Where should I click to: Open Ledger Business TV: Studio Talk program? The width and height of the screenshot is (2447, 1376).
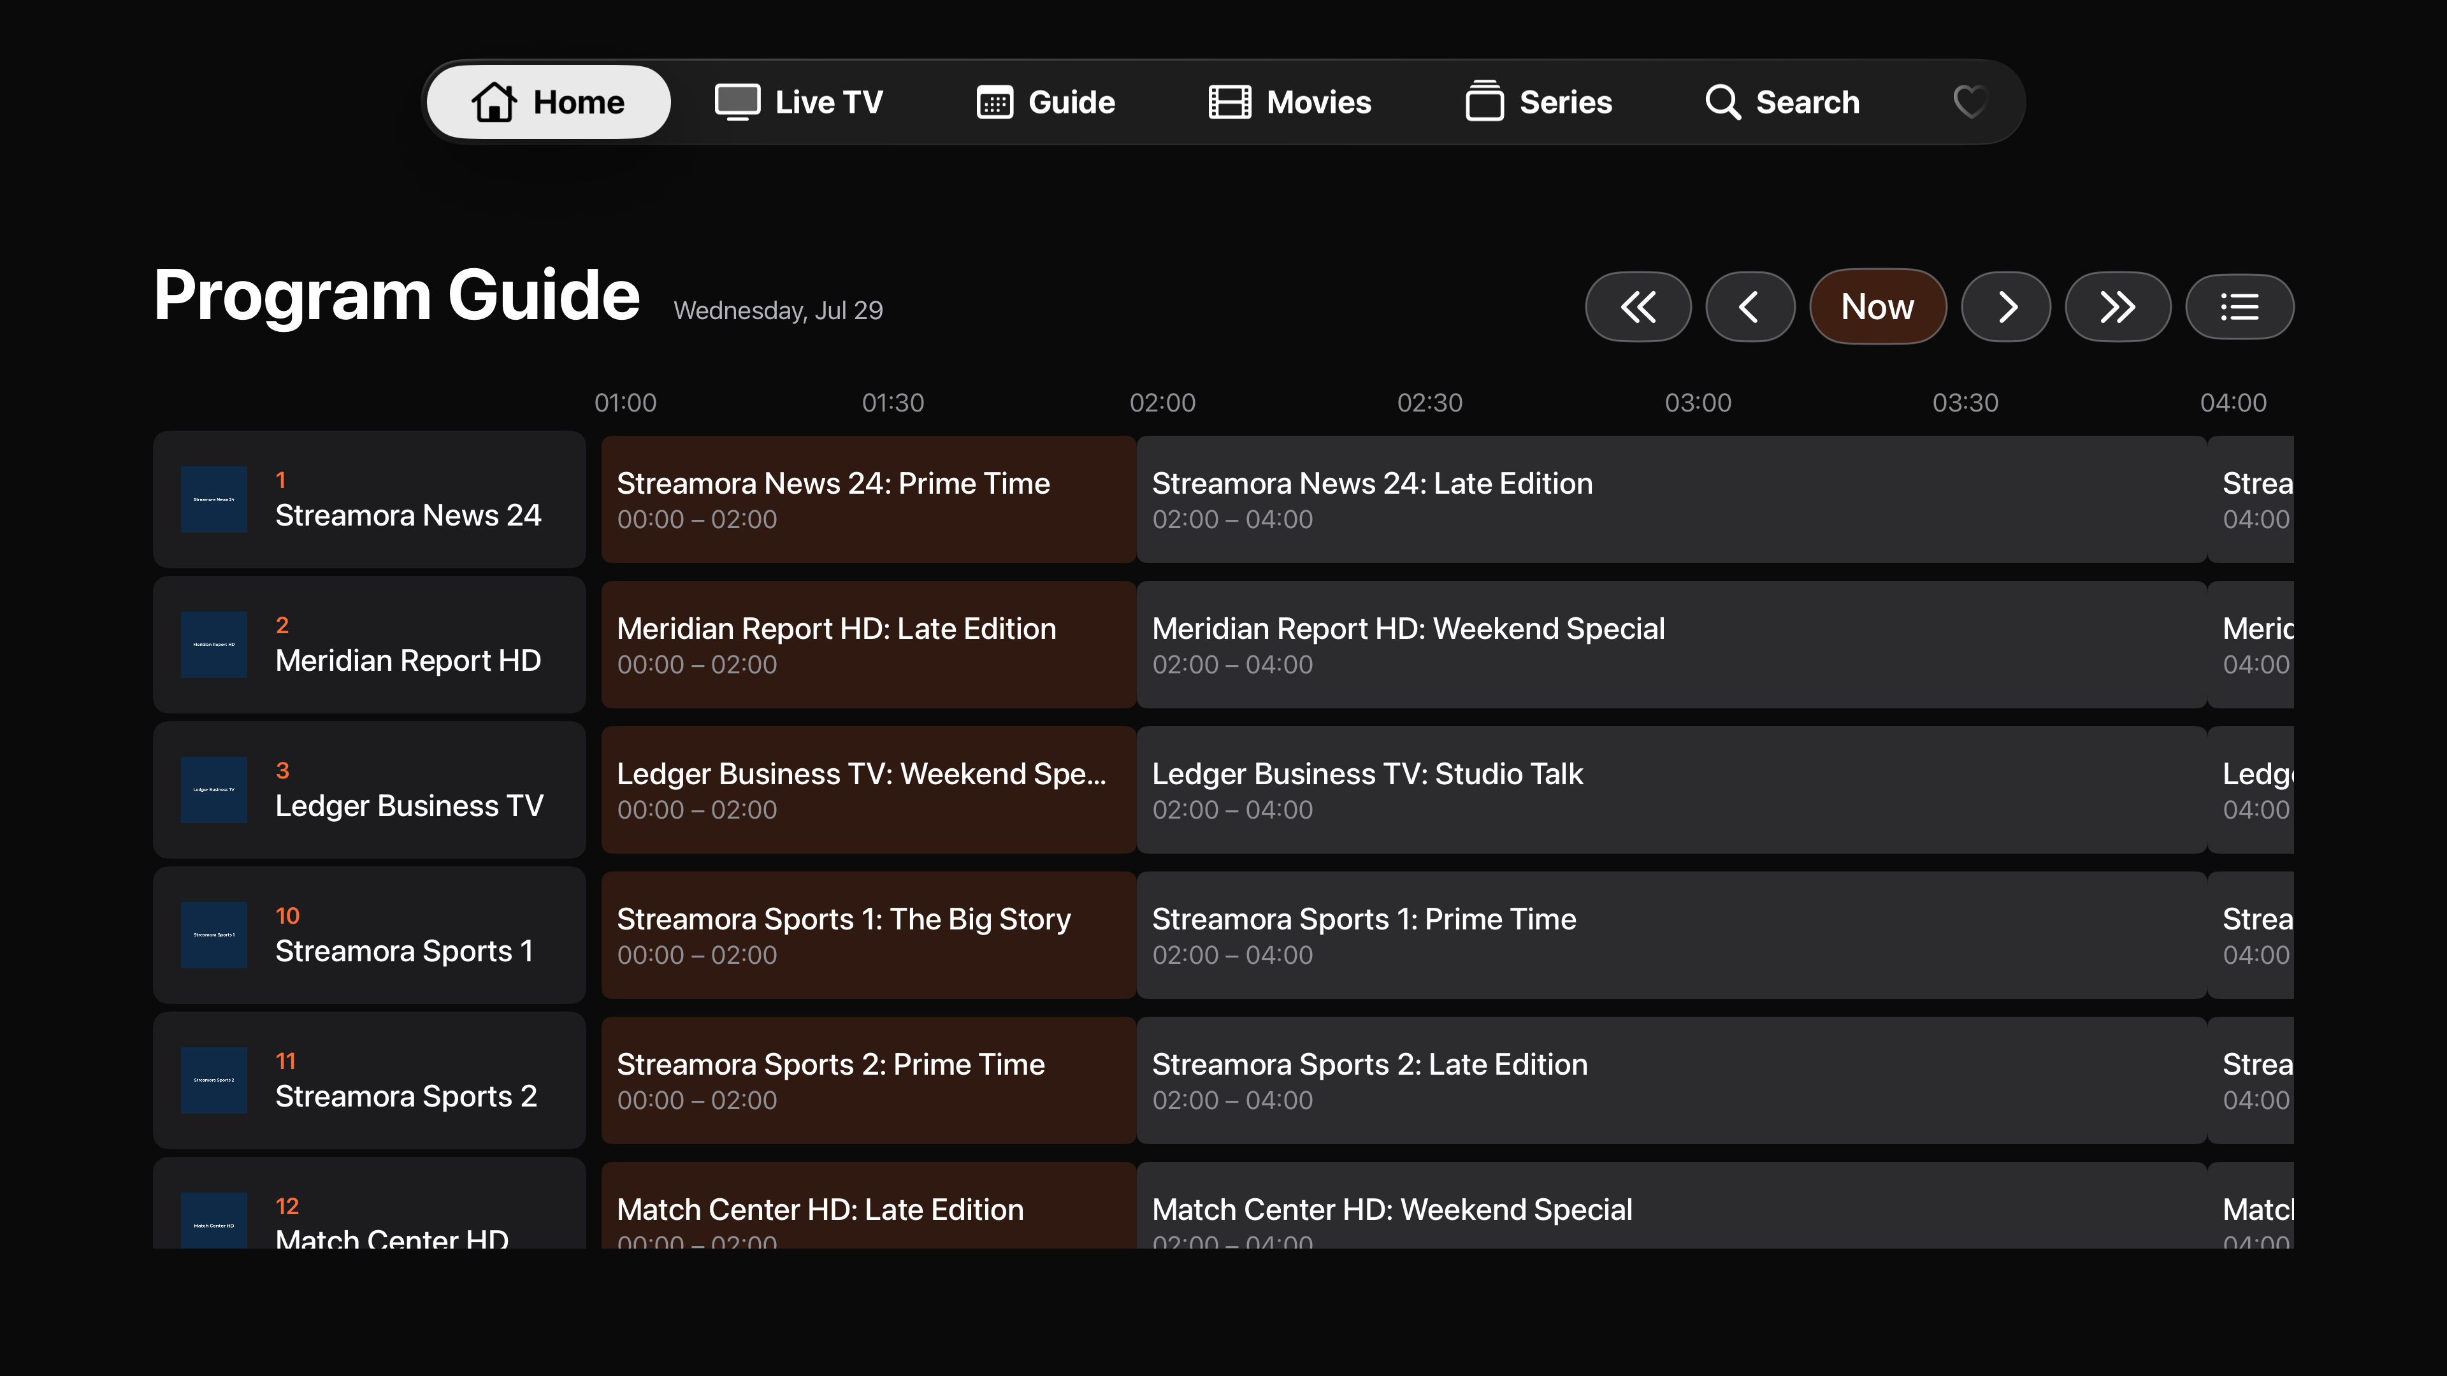click(1671, 790)
